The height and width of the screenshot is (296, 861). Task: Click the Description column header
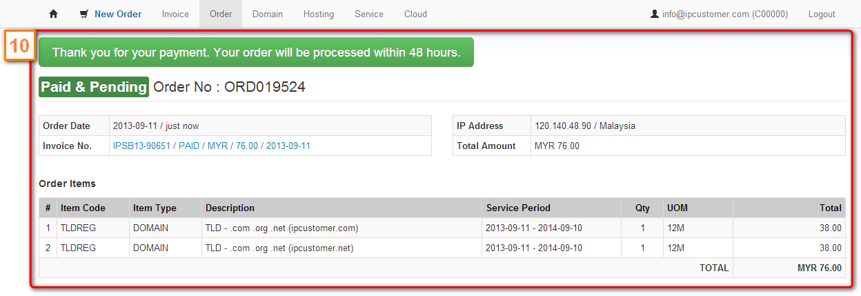(230, 208)
